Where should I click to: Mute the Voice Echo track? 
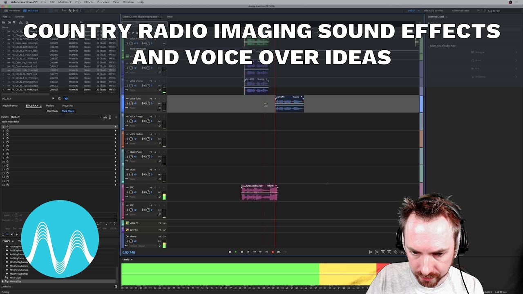[x=150, y=99]
